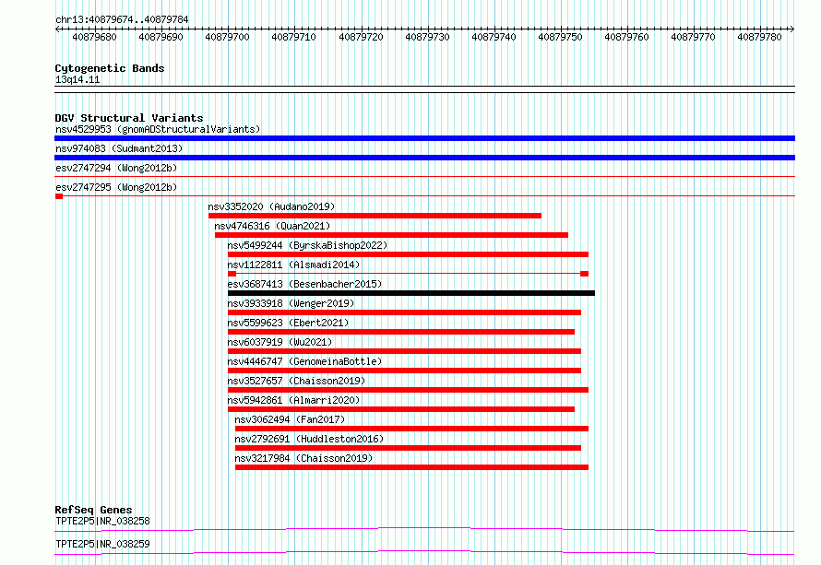Click the DGV Structural Variants track heading
Image resolution: width=821 pixels, height=565 pixels.
[x=129, y=118]
